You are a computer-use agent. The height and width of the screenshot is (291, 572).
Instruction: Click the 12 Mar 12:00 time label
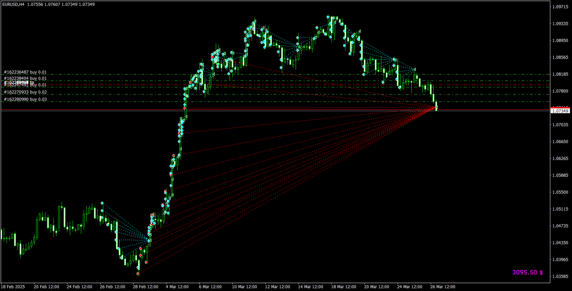click(278, 287)
